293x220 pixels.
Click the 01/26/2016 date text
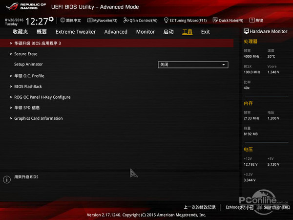point(14,20)
